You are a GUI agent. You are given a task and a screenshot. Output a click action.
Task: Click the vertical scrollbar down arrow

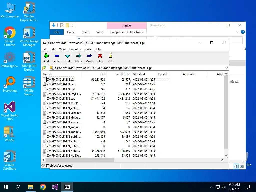(226, 155)
